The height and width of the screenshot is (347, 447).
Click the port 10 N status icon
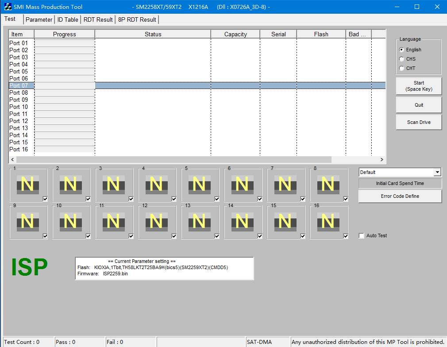coord(70,221)
